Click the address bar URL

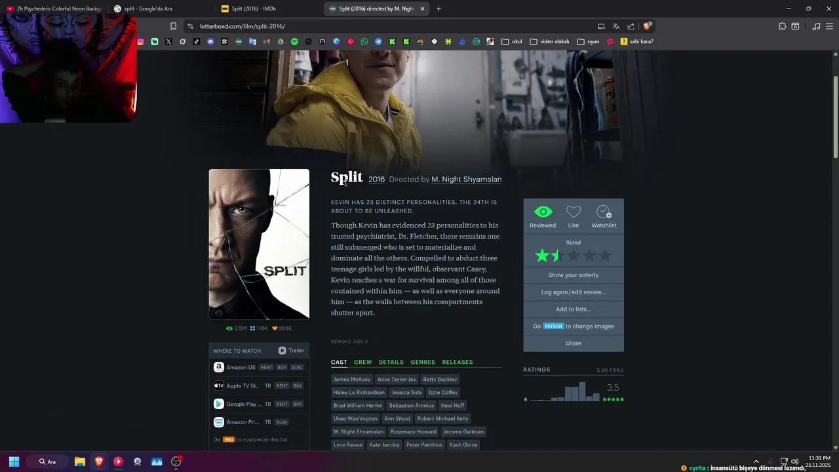tap(243, 26)
